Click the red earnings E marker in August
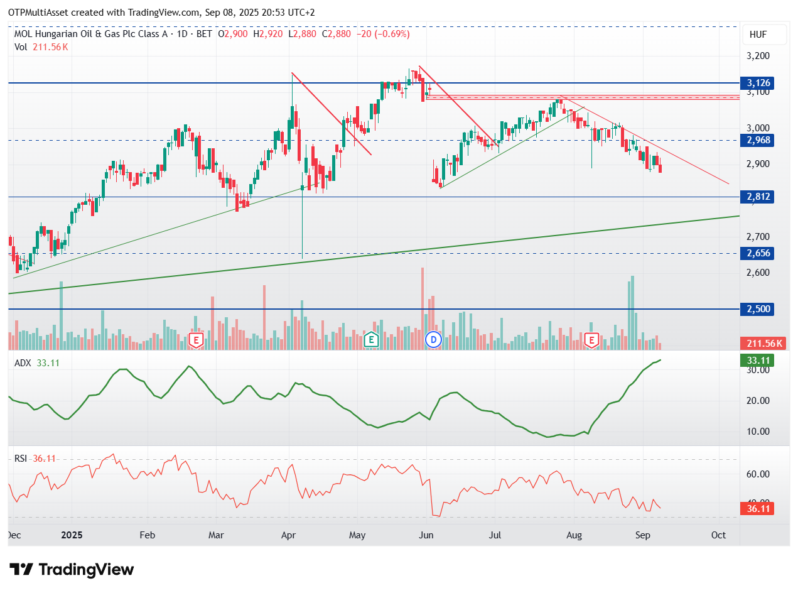This screenshot has height=593, width=798. pos(591,340)
